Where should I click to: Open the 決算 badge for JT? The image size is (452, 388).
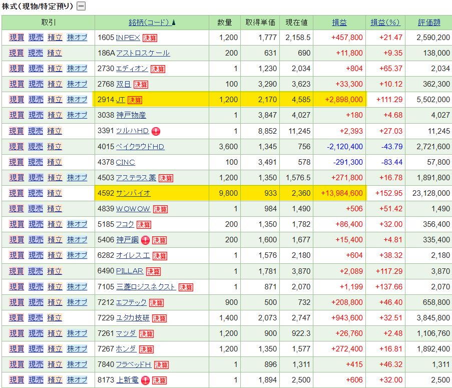click(x=135, y=100)
